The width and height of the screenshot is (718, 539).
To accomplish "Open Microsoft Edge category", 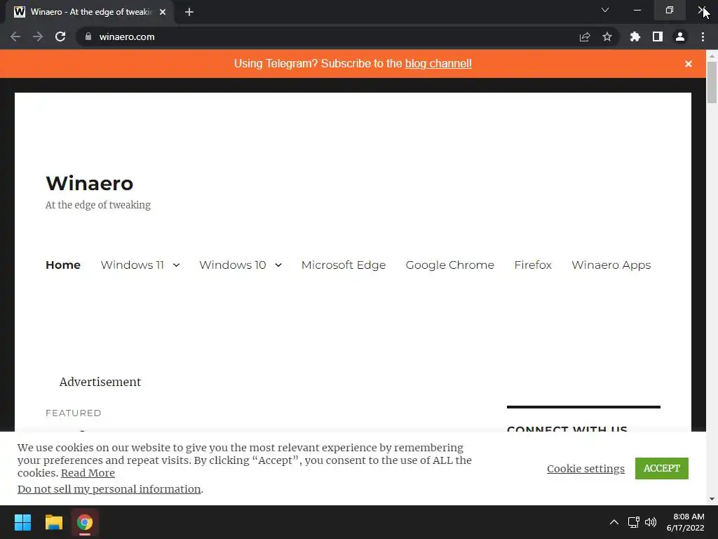I will pyautogui.click(x=344, y=265).
